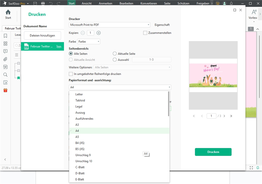Open SwifDoo Pro app menu arrow

pos(28,3)
